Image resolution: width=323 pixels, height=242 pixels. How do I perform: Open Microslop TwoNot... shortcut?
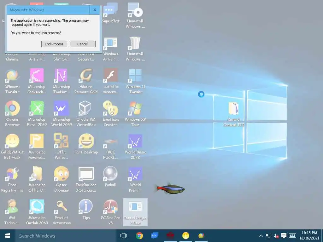(62, 81)
